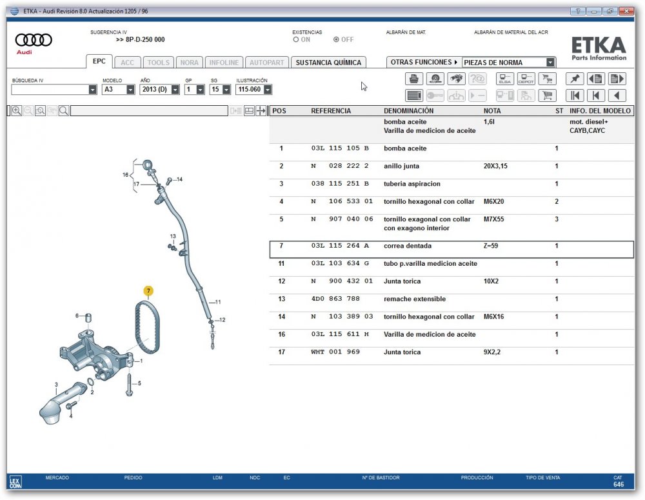Click the zoom region magnifier icon
This screenshot has height=500, width=645.
[x=40, y=111]
